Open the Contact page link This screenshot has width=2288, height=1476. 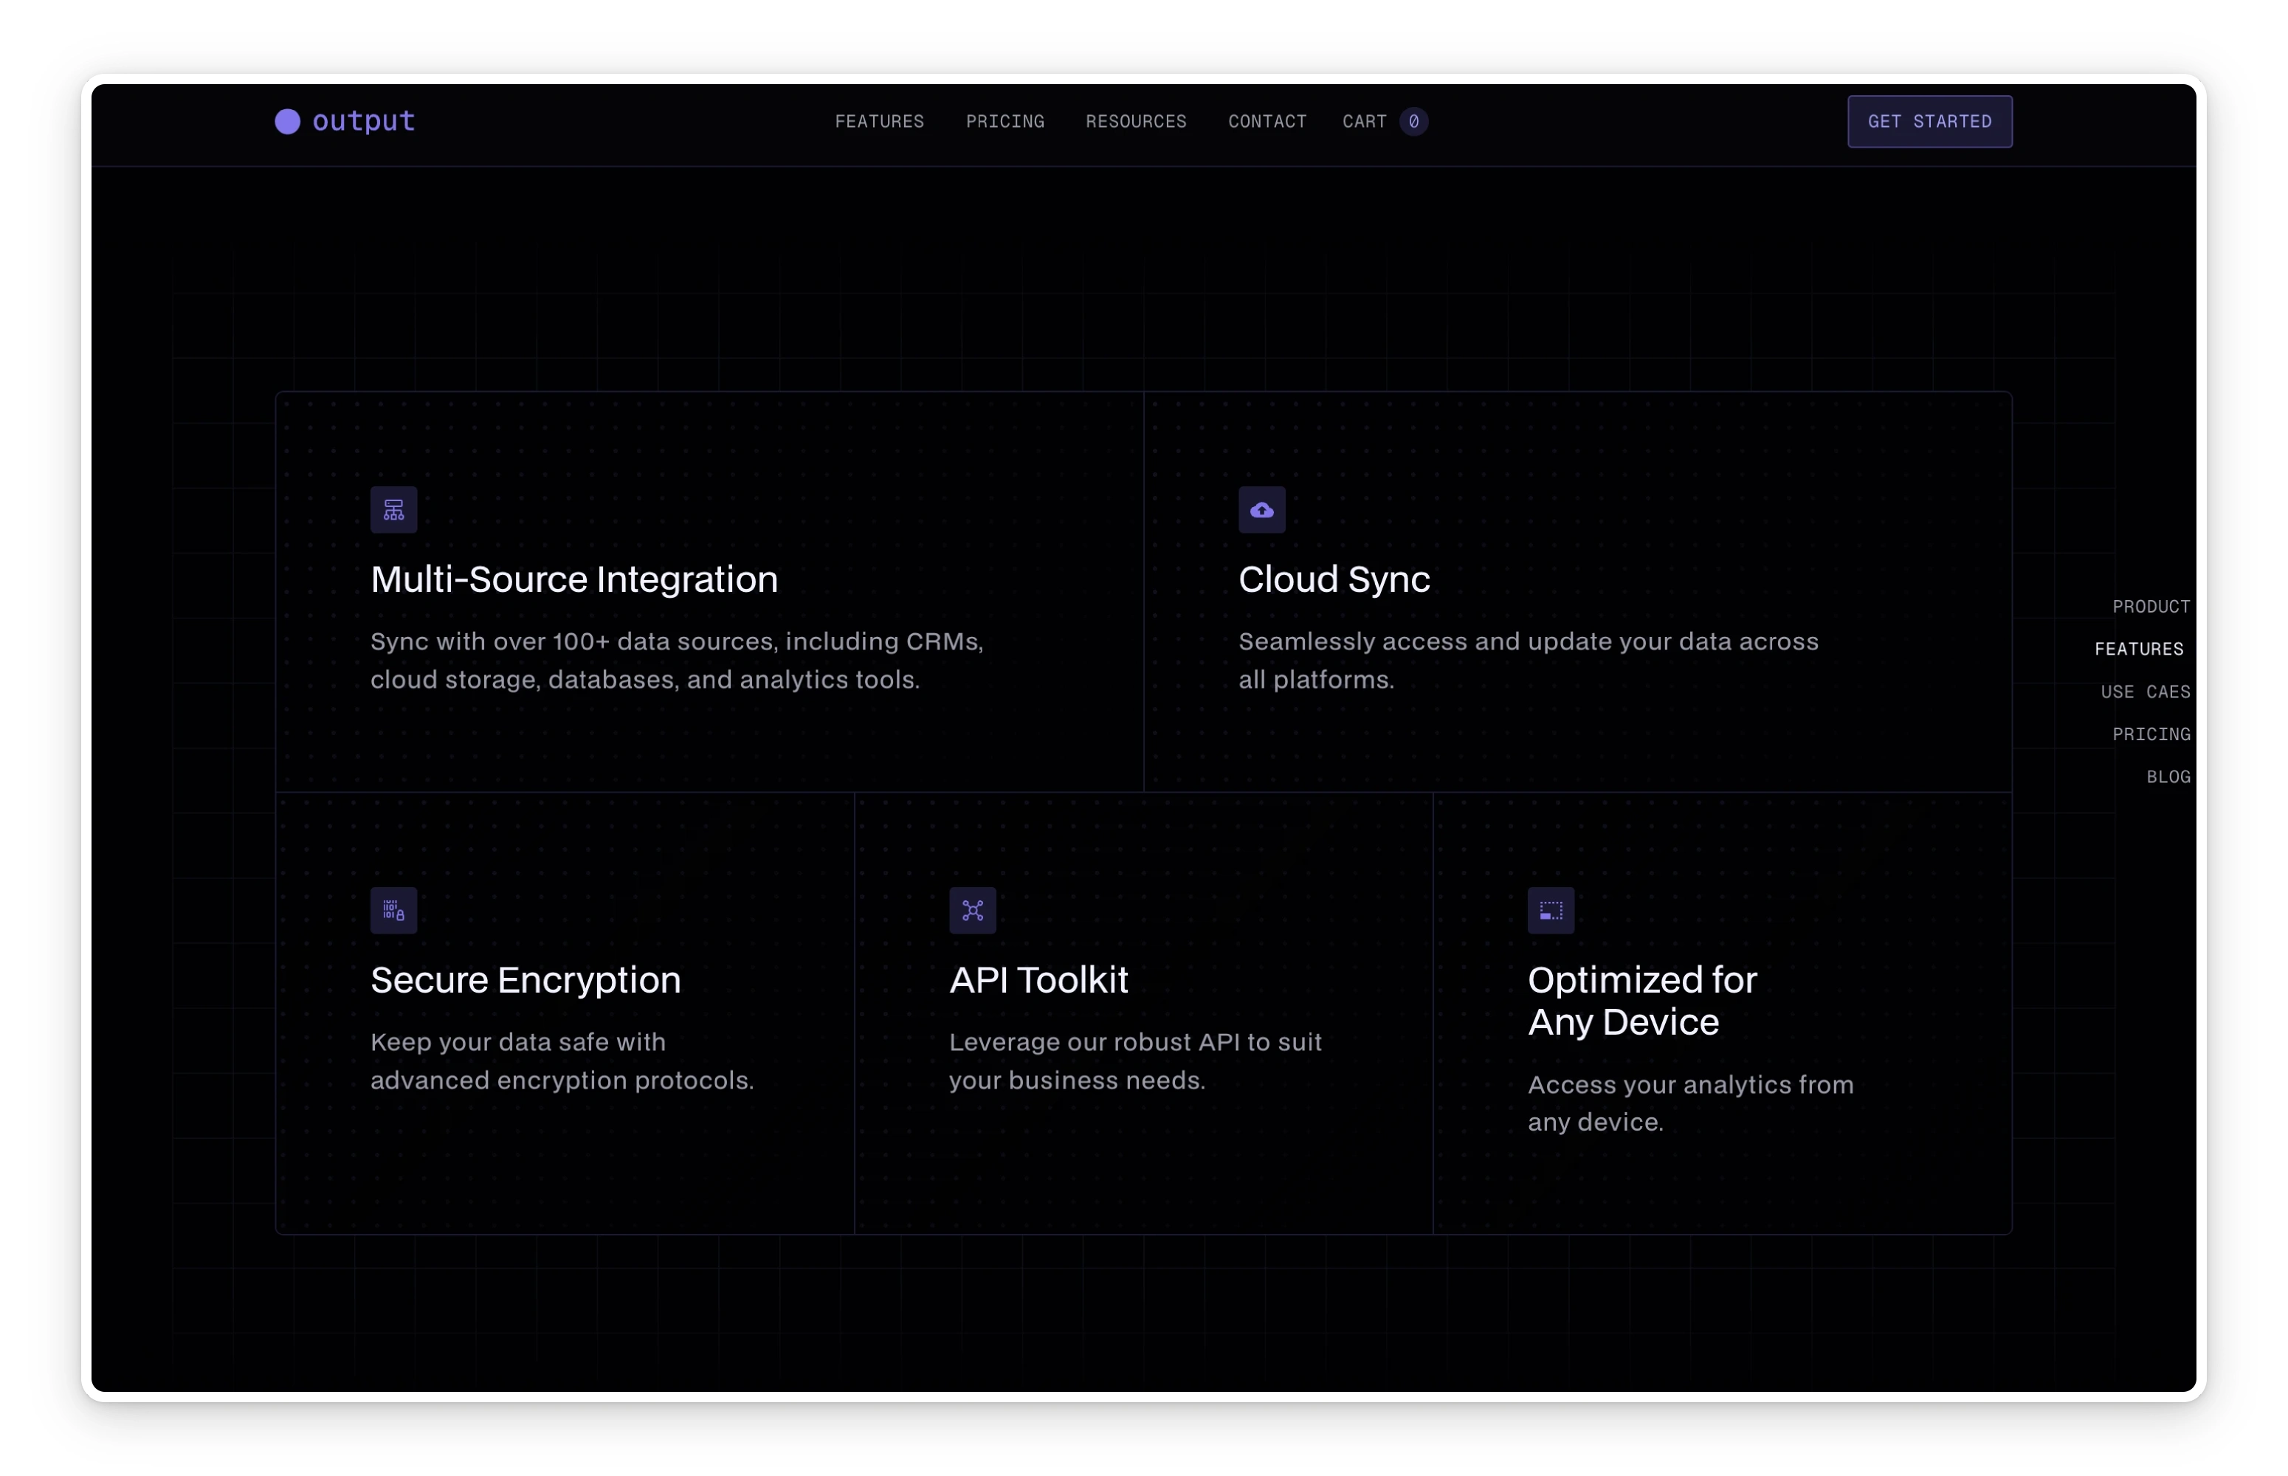[1267, 122]
